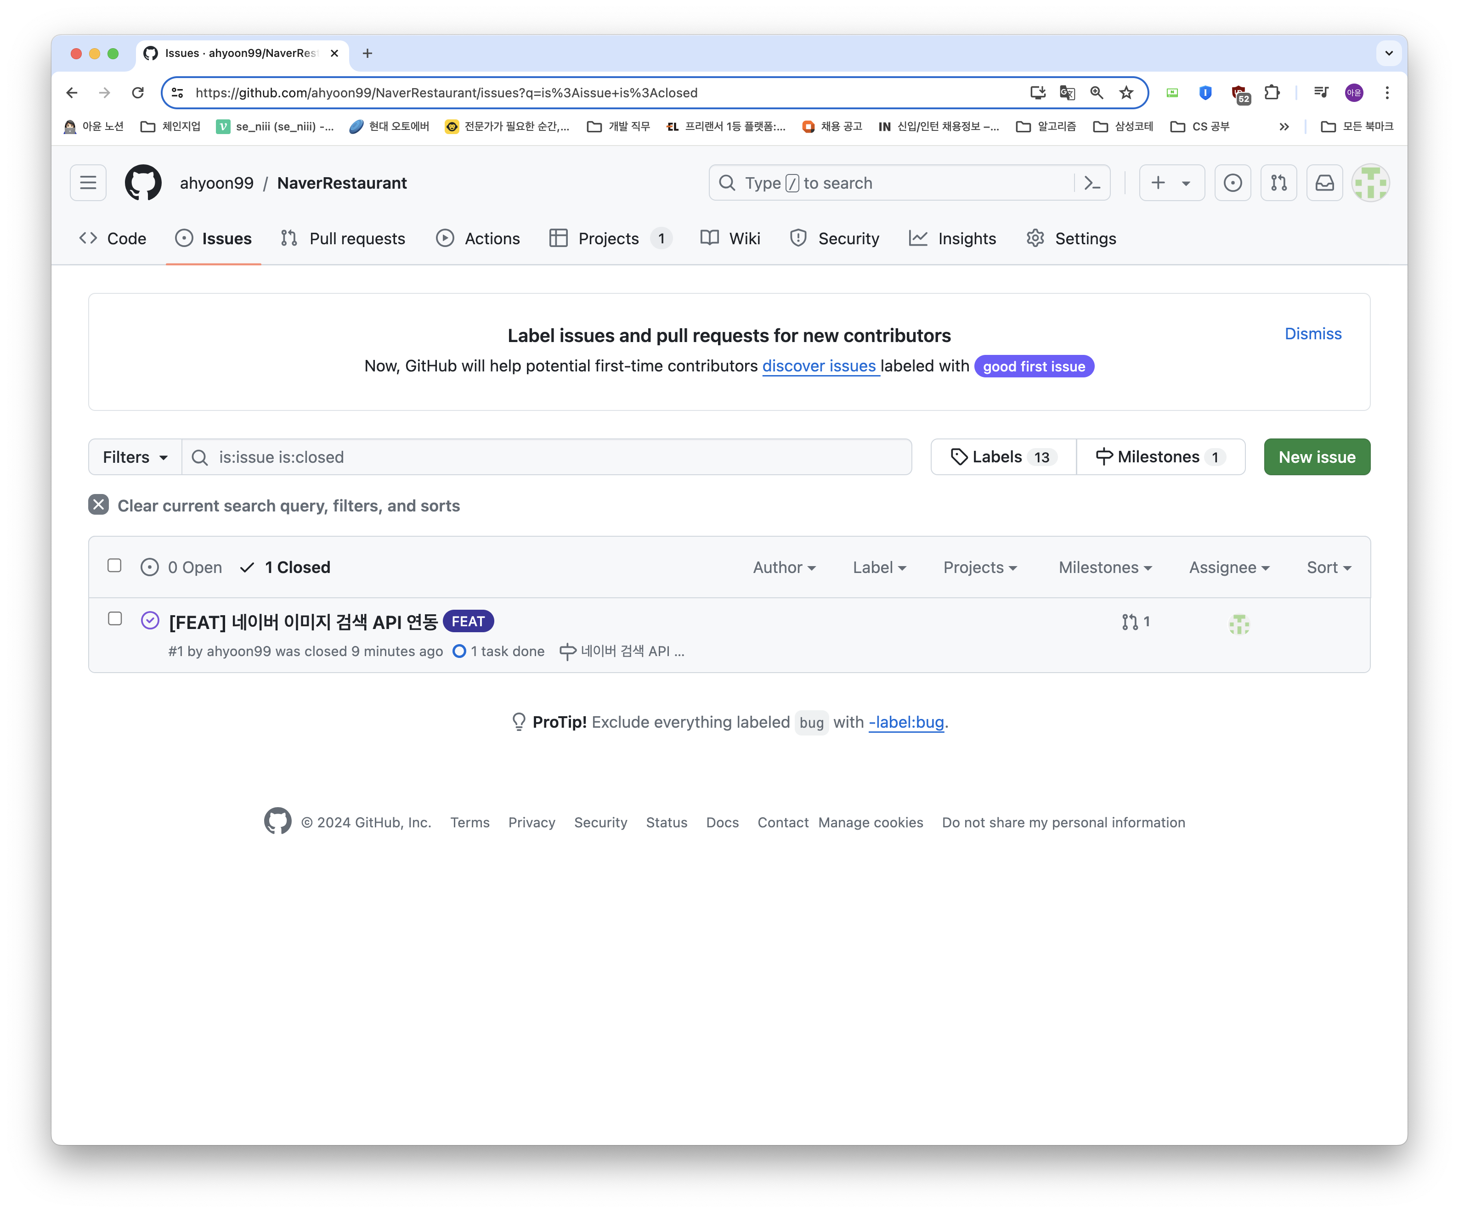Switch to the Pull requests tab
The image size is (1459, 1213).
343,238
